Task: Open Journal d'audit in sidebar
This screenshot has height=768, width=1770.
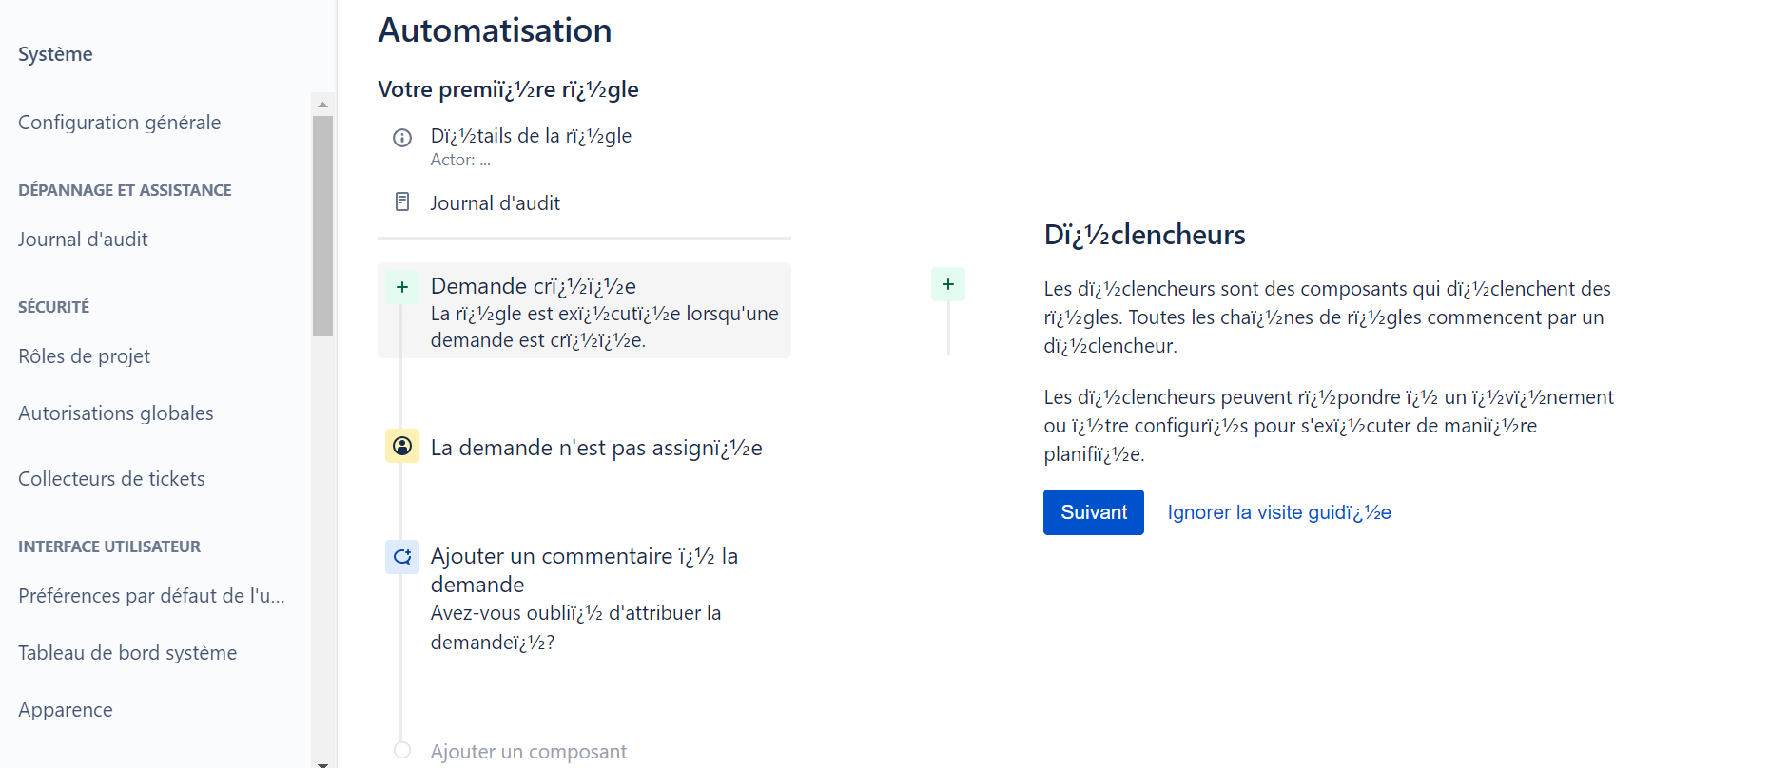Action: point(84,240)
